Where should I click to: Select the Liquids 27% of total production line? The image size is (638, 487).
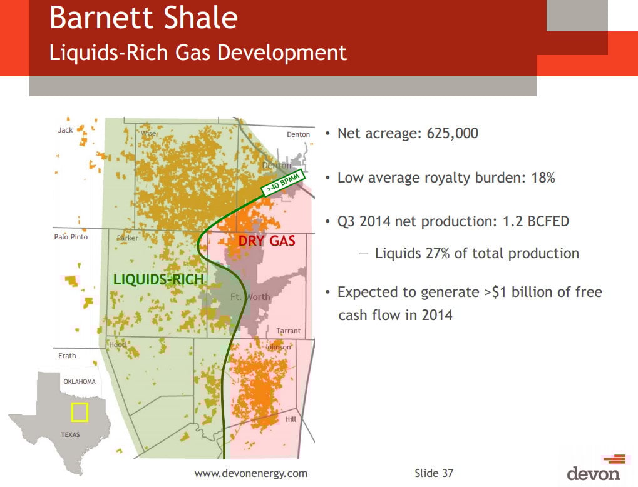476,253
